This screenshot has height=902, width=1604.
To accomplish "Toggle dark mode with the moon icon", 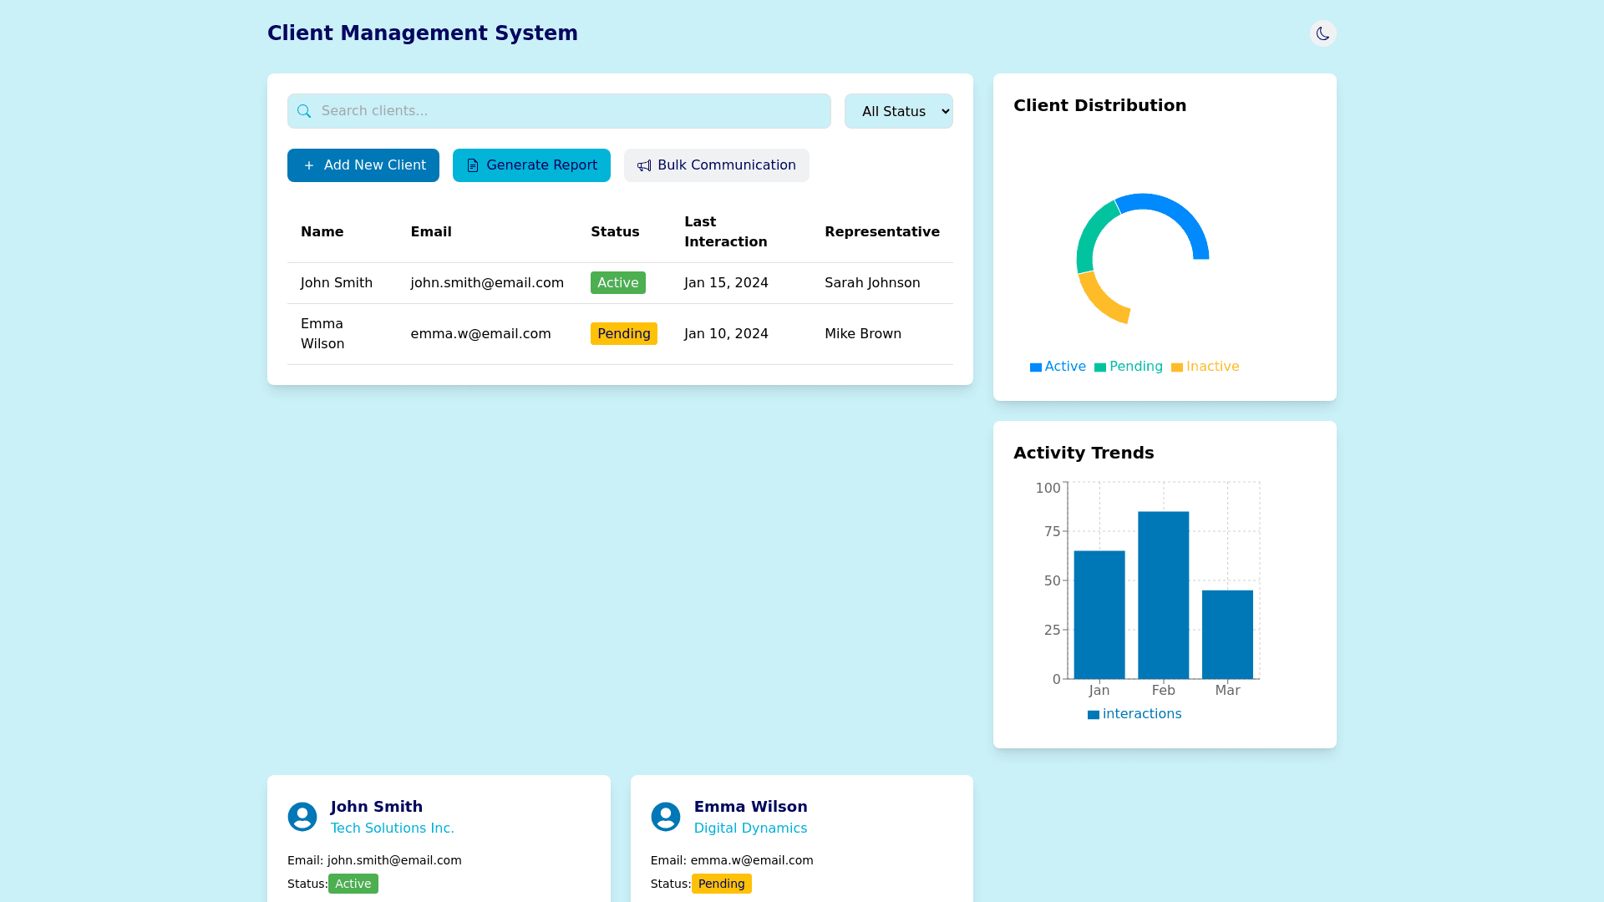I will click(1322, 33).
